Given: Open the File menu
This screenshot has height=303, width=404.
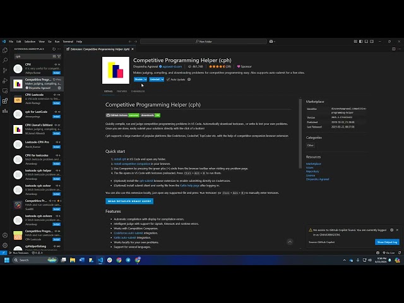Looking at the screenshot, I should [11, 42].
